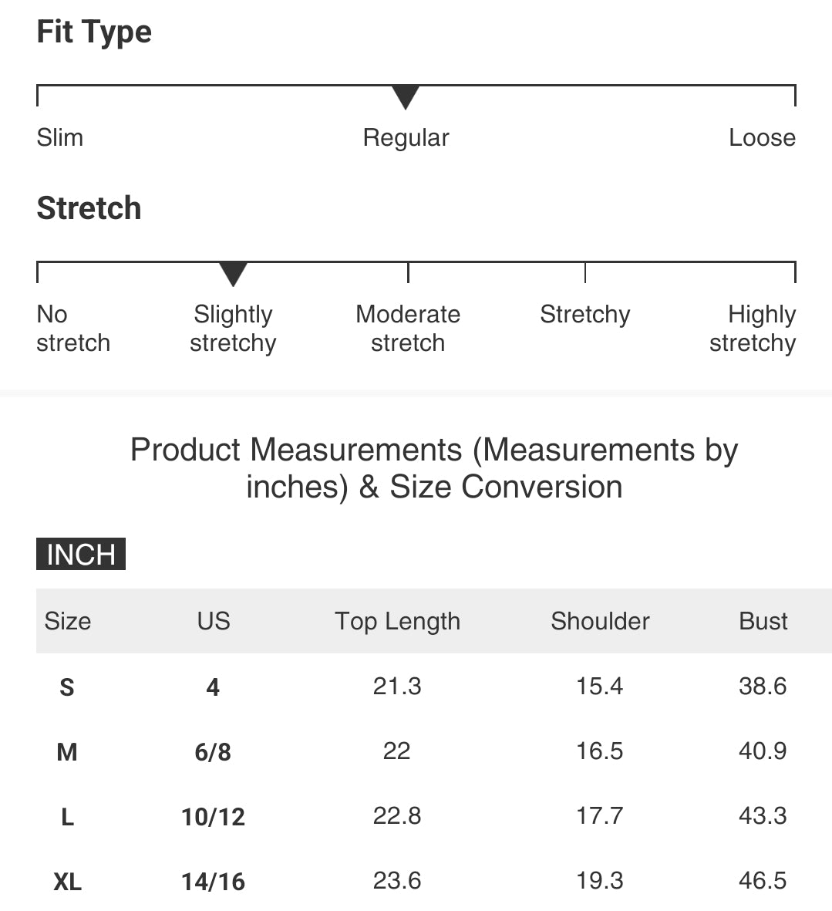Click the Stretchy scale label

584,315
